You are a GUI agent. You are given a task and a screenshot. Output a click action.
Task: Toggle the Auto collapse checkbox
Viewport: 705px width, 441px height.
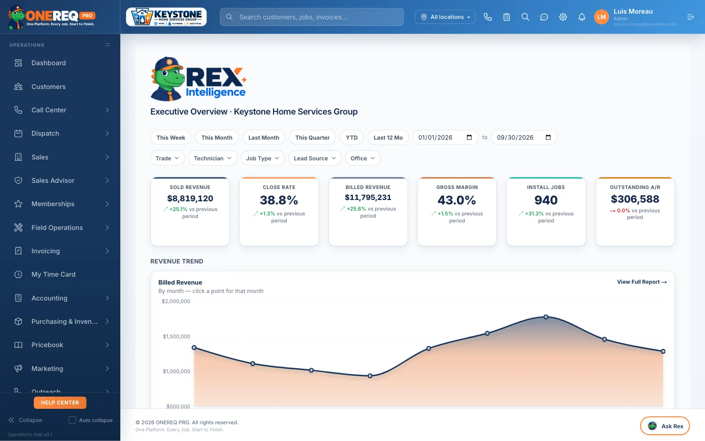pyautogui.click(x=72, y=420)
